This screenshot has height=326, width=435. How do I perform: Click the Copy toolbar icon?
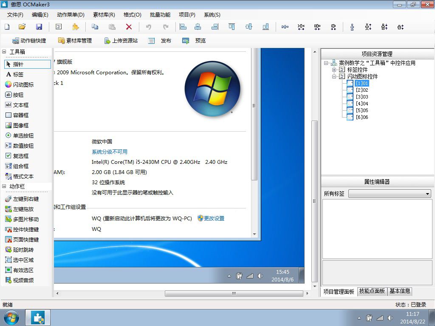point(95,27)
